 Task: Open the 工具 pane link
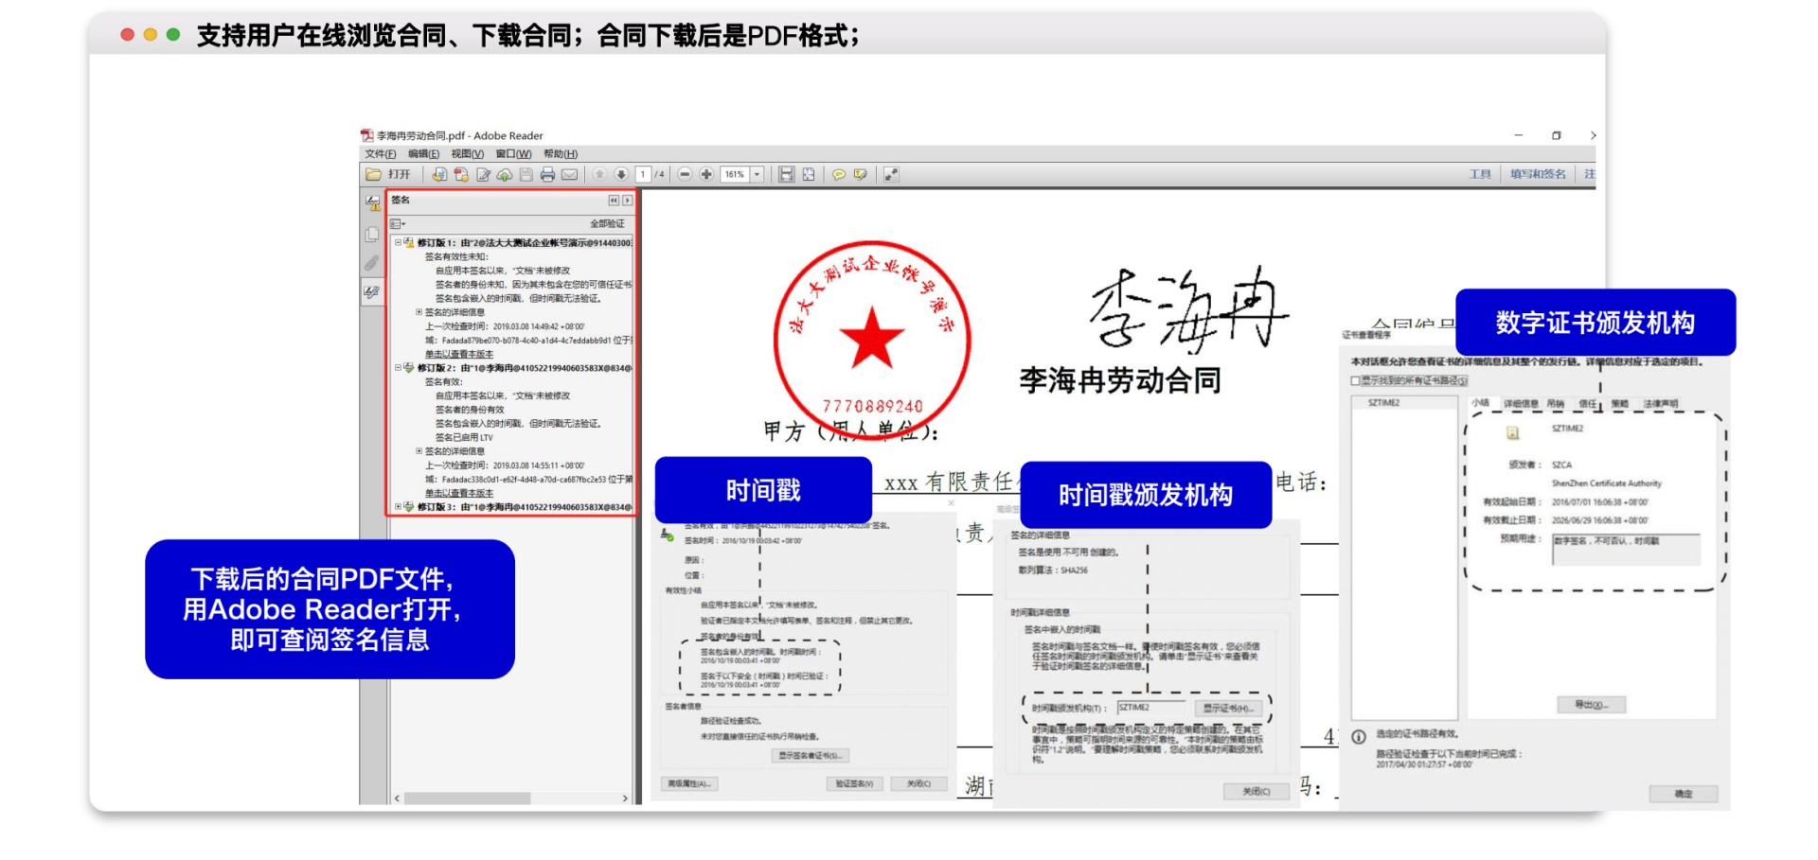(x=1480, y=174)
